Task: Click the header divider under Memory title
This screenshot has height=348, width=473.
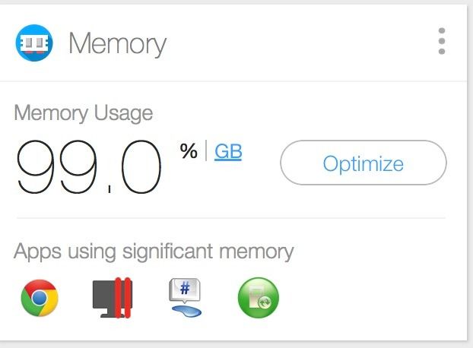Action: (233, 81)
